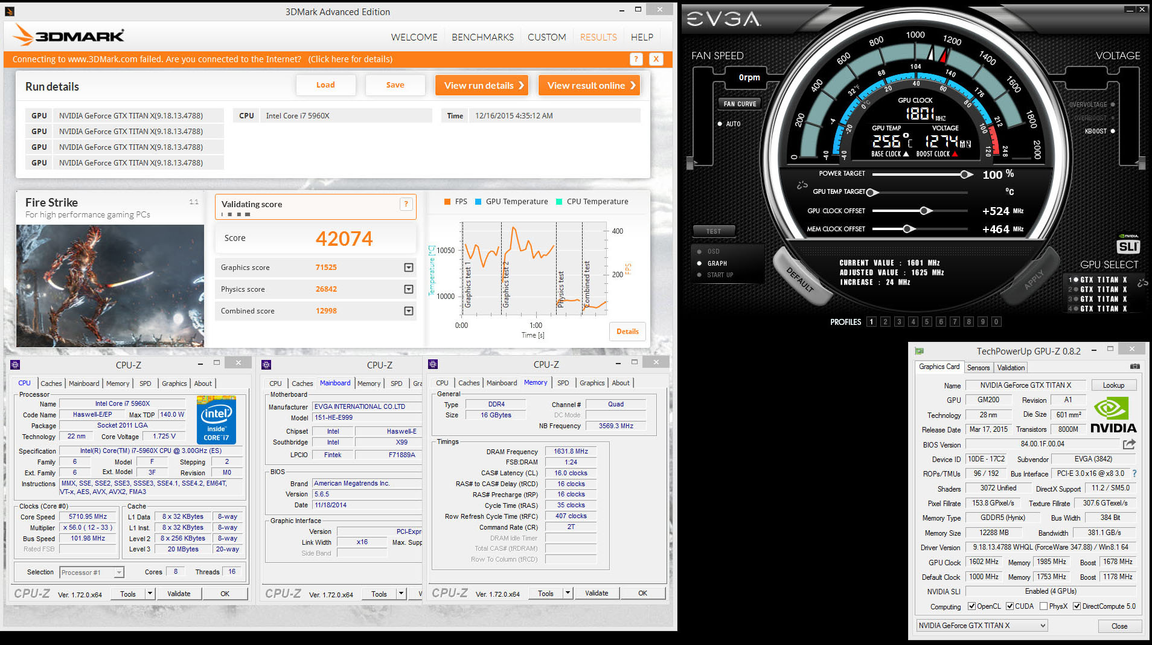This screenshot has width=1152, height=645.
Task: Click the red Boost Clock triangle indicator
Action: [x=955, y=154]
